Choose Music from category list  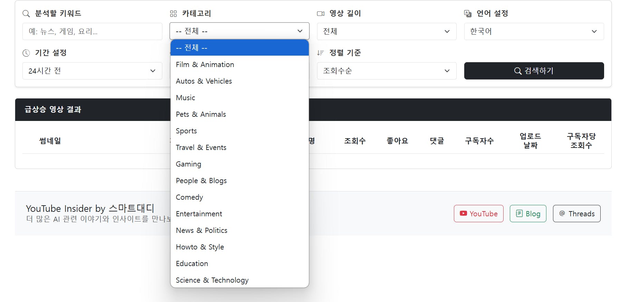(x=240, y=98)
